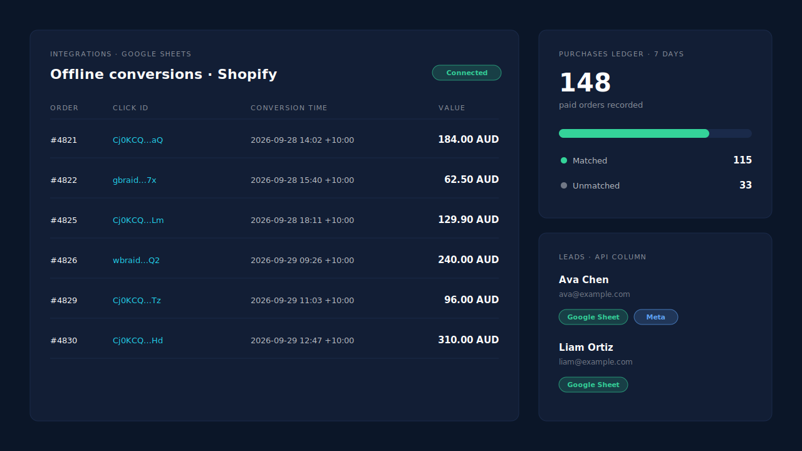802x451 pixels.
Task: Click conversion time 2026-09-28 18:11 +10:00
Action: tap(302, 220)
